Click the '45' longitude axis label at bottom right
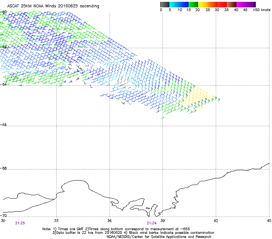Screen dimensions: 272x239 click(x=269, y=221)
